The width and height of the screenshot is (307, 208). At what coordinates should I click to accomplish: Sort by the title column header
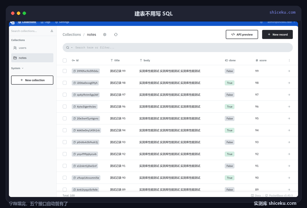click(x=115, y=61)
